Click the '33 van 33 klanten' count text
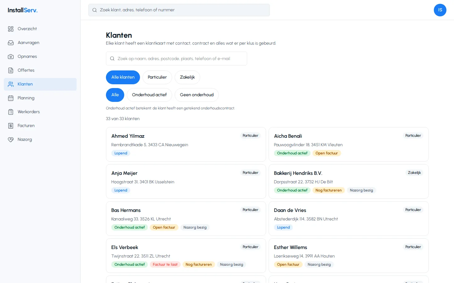454x283 pixels. 123,119
